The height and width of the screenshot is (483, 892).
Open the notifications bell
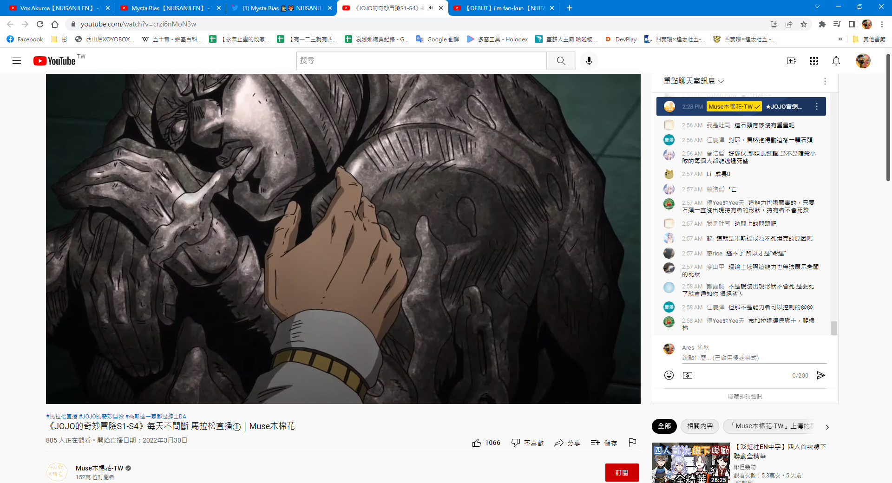point(836,61)
